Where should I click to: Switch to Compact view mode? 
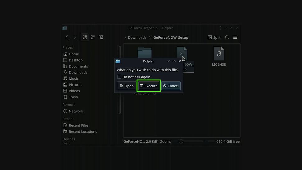pos(93,37)
